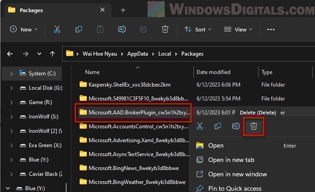Click the 6/12/2023 6:06 PM date cell
315x192 pixels.
pos(218,85)
